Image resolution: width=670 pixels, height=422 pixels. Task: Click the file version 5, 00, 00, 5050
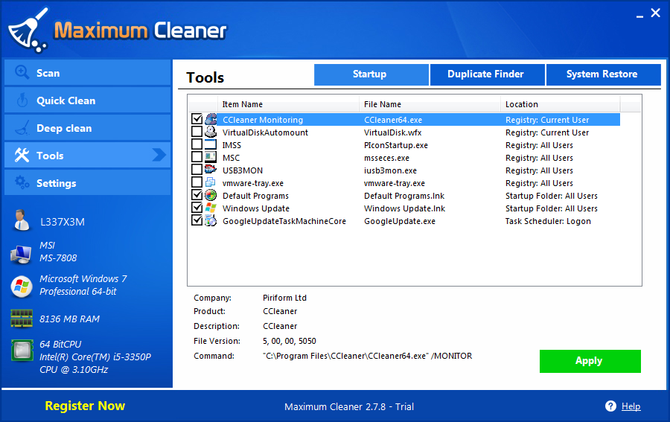click(x=290, y=342)
